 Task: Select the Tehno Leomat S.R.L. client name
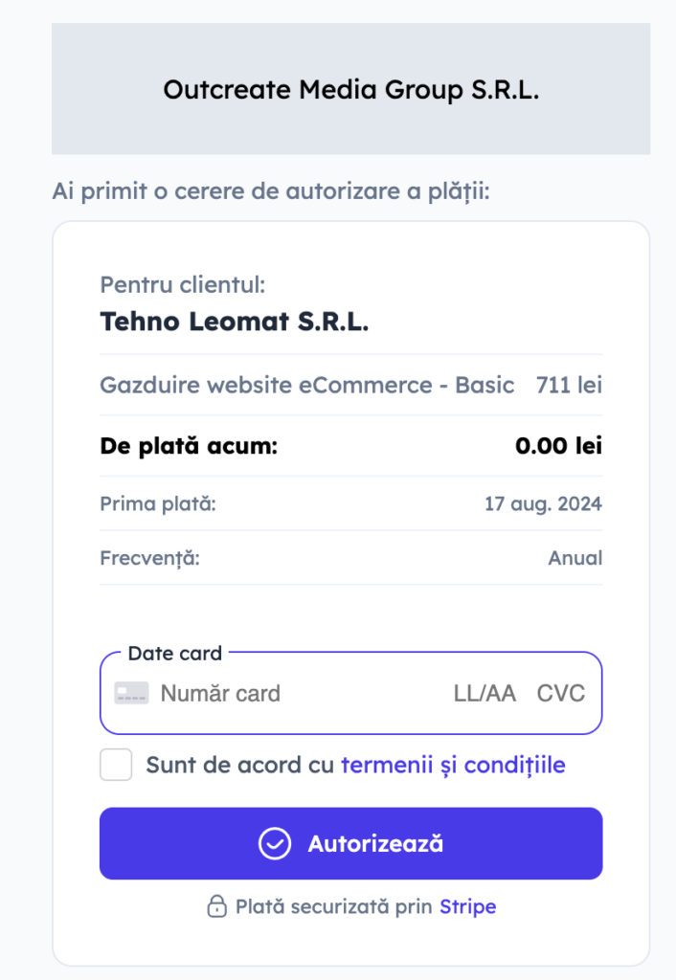(x=235, y=322)
